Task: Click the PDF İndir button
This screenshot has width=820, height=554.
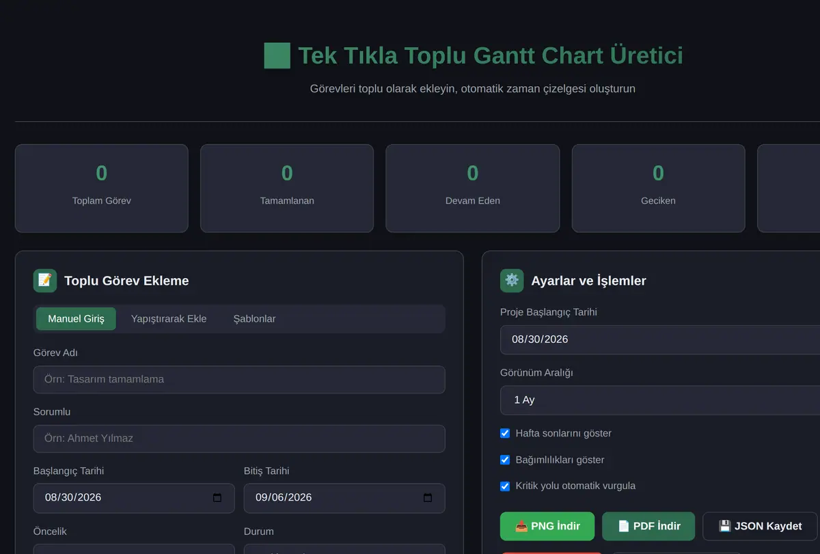Action: point(648,526)
